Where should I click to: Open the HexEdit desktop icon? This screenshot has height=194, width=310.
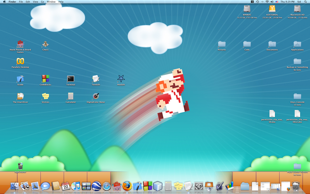121,79
